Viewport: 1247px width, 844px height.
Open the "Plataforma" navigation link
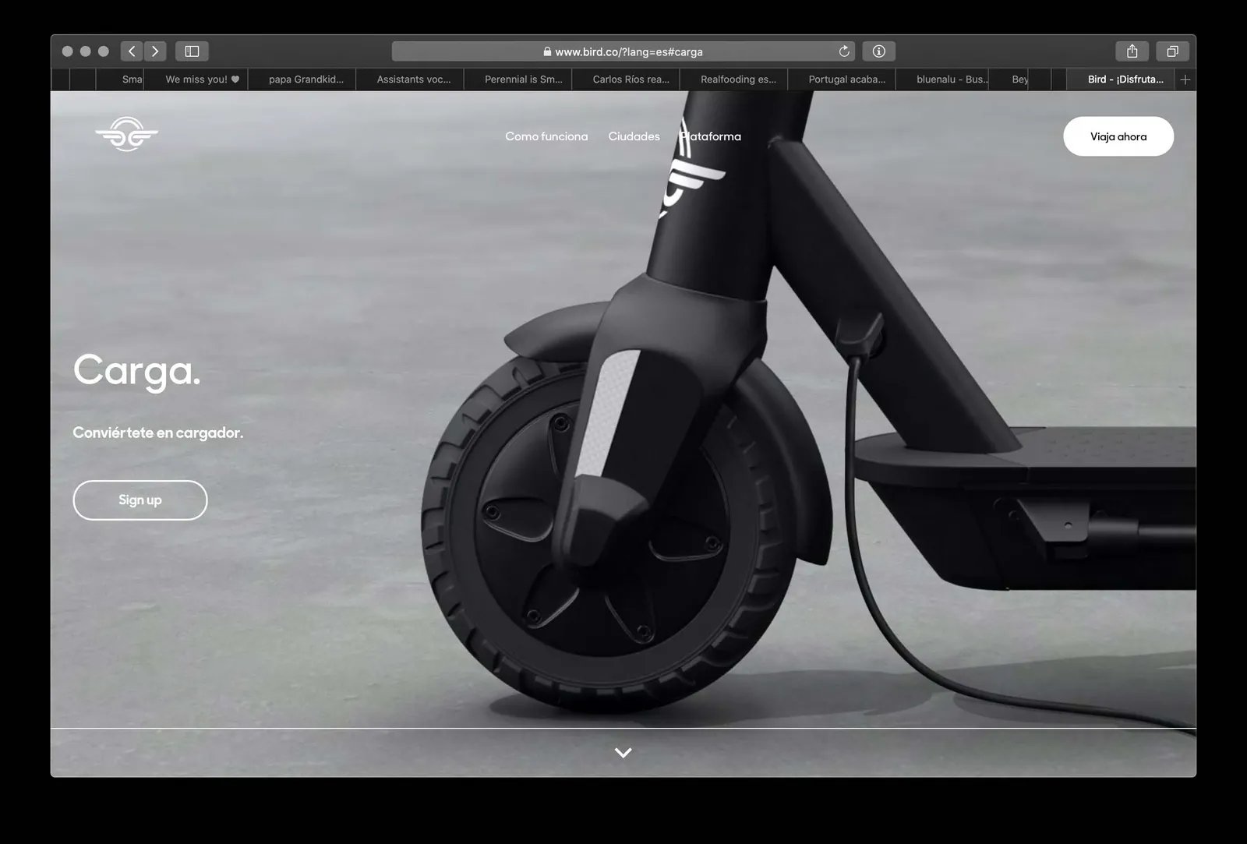click(710, 136)
